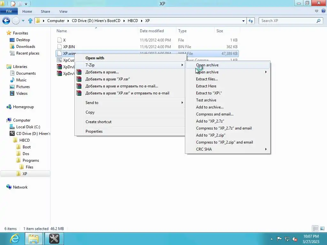Go up one folder level arrow

30,21
